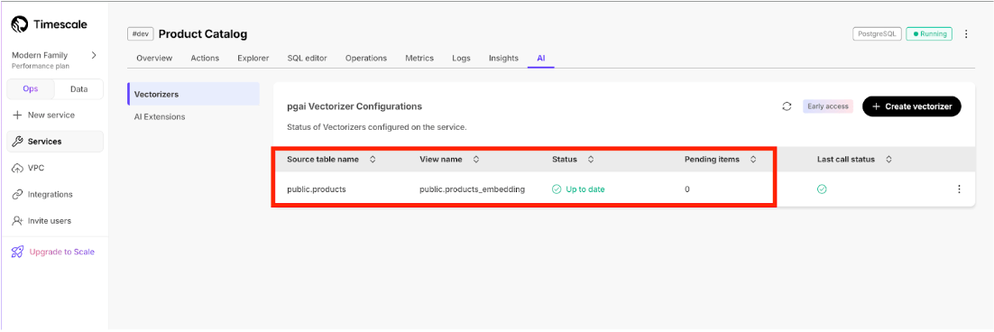Switch to the Data toggle
This screenshot has width=994, height=332.
click(78, 89)
